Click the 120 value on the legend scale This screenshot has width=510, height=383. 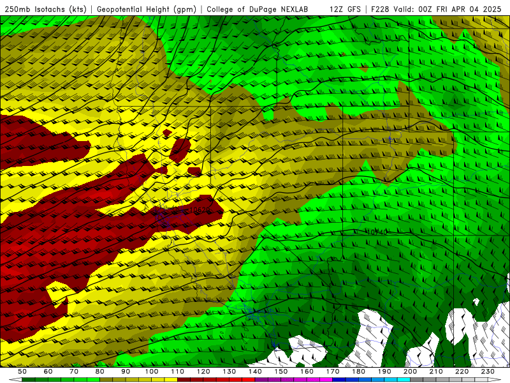tap(203, 372)
